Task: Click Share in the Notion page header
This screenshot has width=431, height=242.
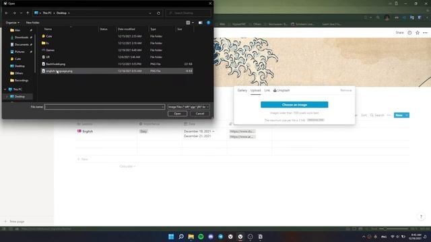Action: 399,33
